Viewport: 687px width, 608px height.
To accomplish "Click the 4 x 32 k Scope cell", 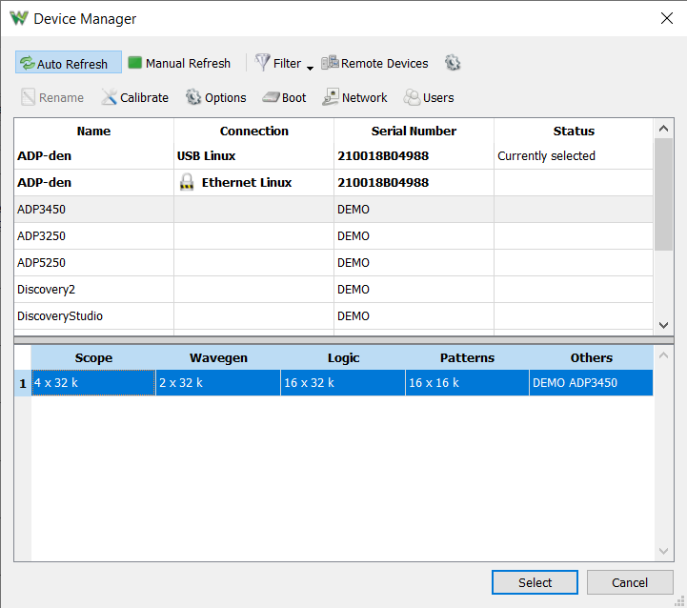I will click(x=93, y=383).
